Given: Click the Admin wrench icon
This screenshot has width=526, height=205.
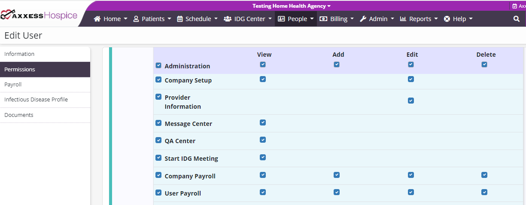Looking at the screenshot, I should tap(363, 19).
